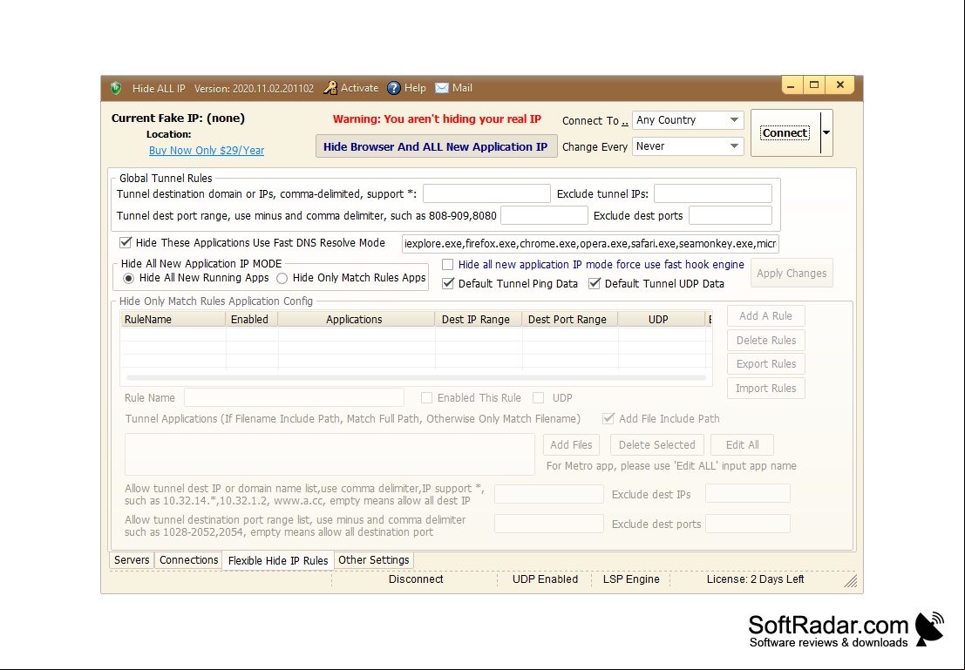Click License: 2 Days Left status
This screenshot has height=670, width=965.
[755, 579]
